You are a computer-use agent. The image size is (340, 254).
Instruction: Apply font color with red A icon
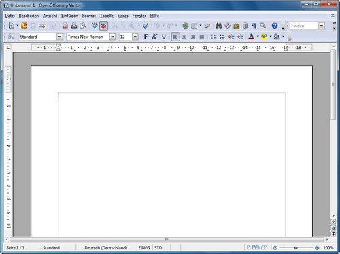point(251,37)
